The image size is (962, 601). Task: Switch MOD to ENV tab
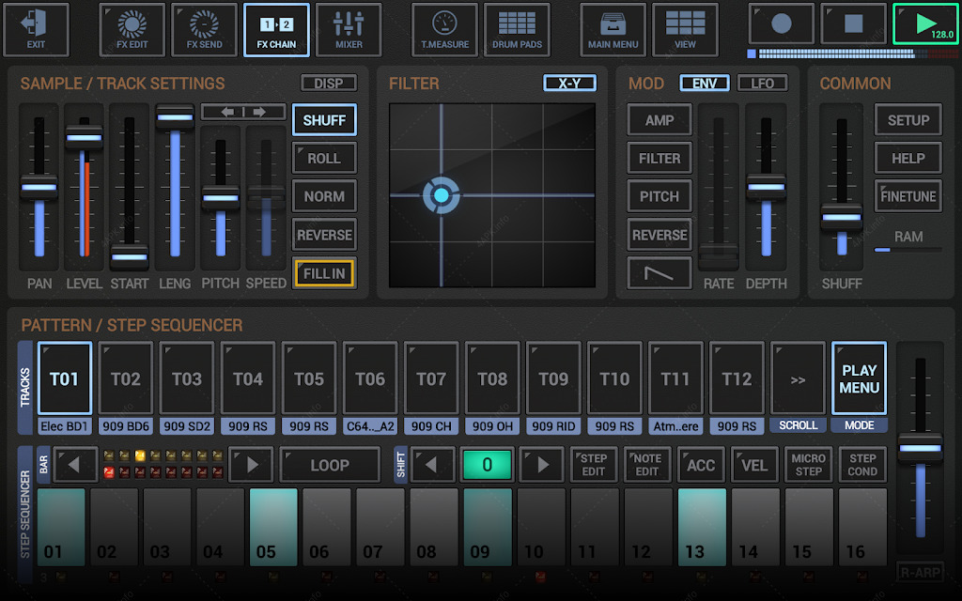click(705, 83)
